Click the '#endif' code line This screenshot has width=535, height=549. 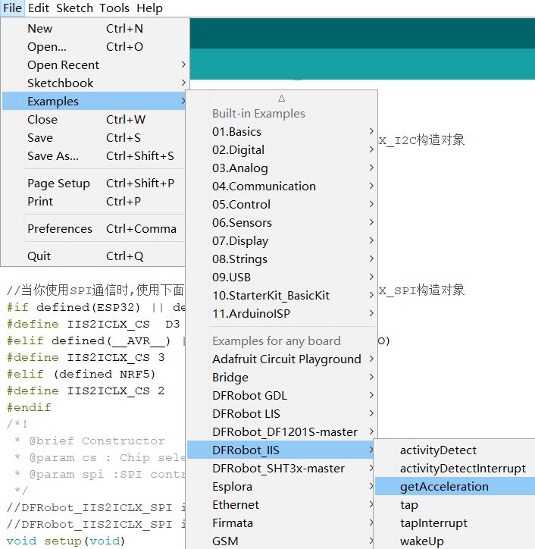[29, 407]
